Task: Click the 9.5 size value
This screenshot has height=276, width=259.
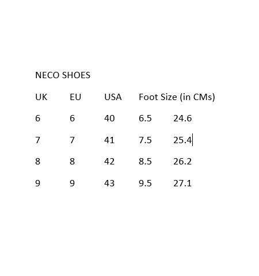Action: [x=145, y=183]
